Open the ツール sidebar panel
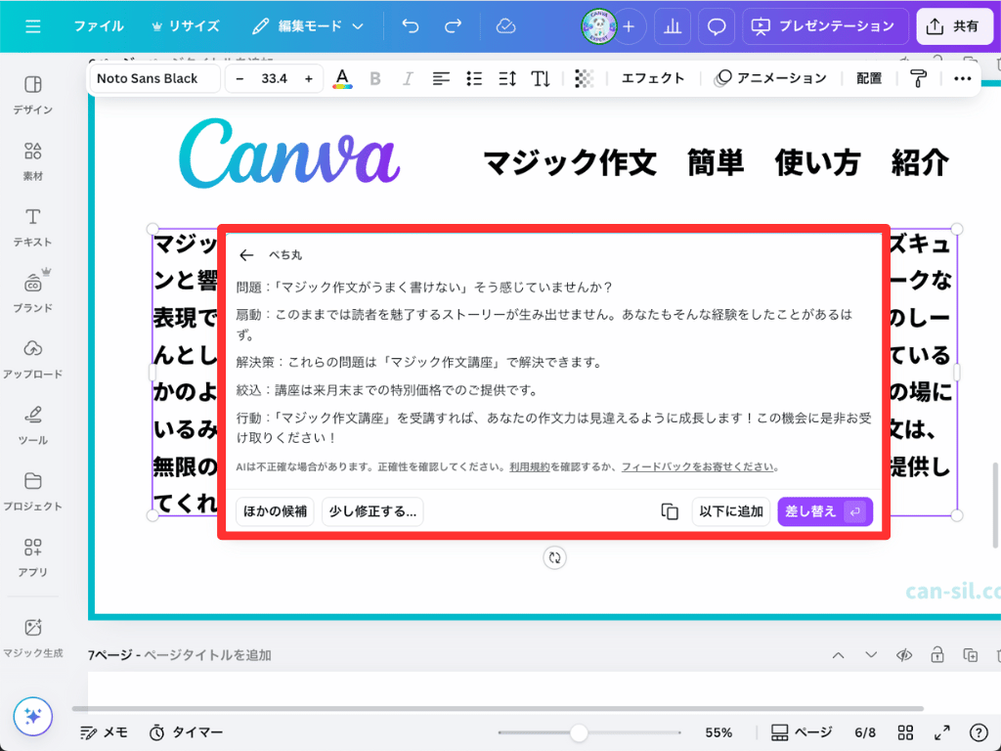 click(32, 425)
